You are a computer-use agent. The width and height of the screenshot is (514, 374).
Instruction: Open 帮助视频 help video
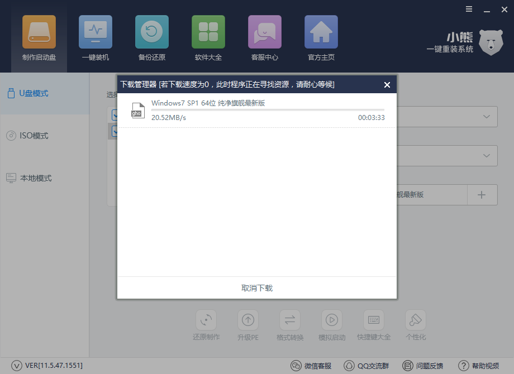coord(479,366)
